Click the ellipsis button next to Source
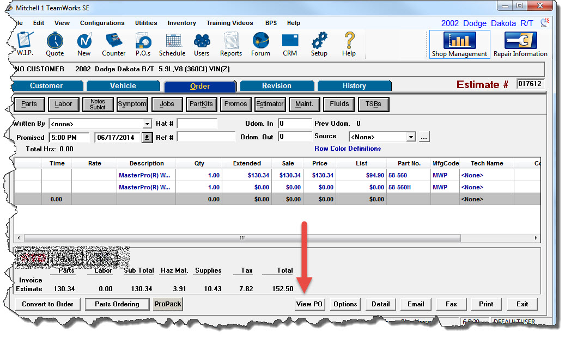 (x=424, y=137)
